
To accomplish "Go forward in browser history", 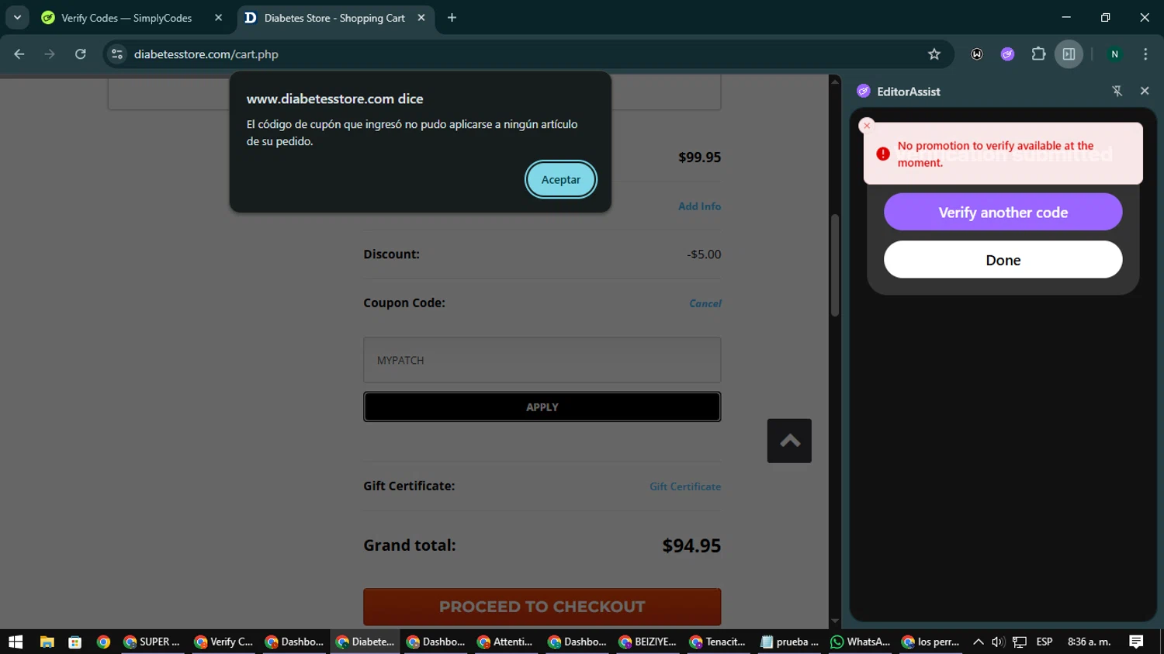I will 50,54.
